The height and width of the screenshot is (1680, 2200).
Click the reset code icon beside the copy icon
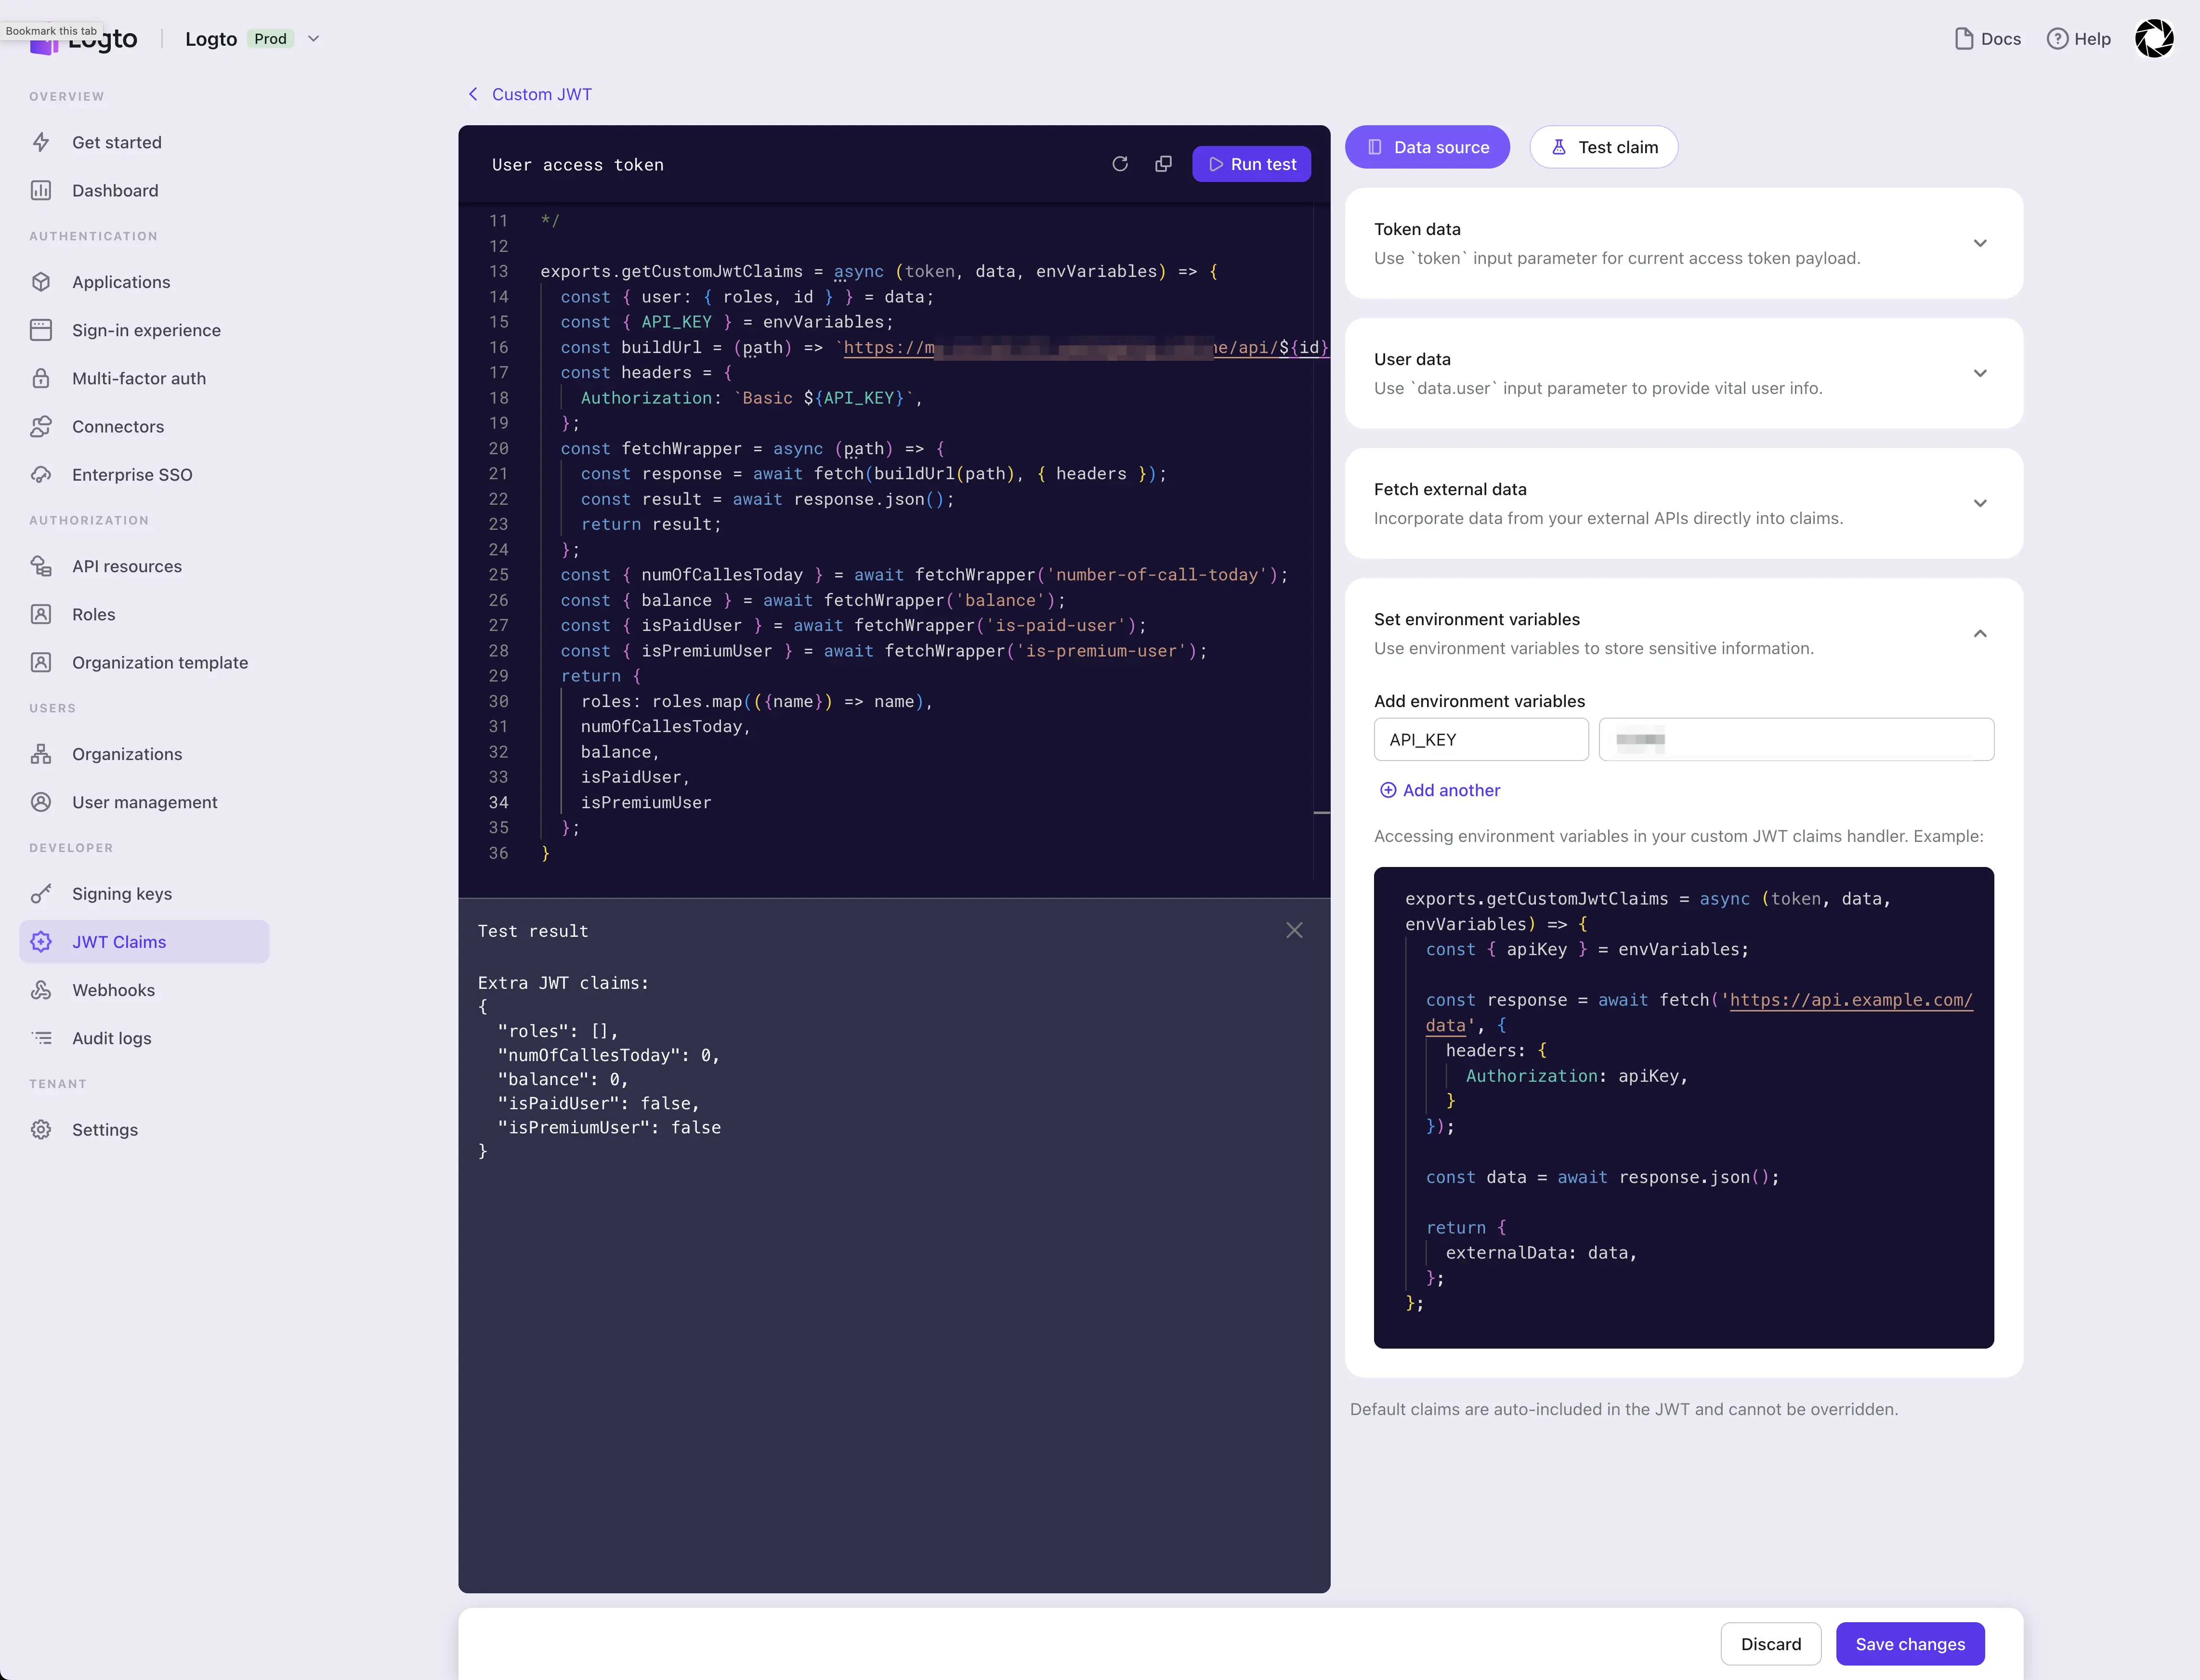tap(1121, 163)
